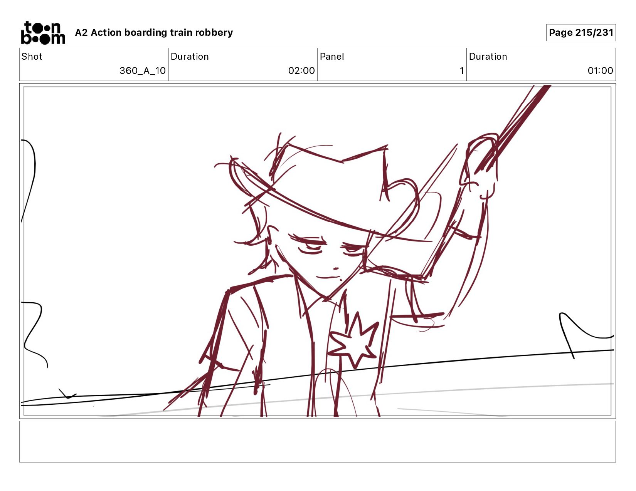Click the shot duration value '02:00'
The image size is (636, 491).
301,71
